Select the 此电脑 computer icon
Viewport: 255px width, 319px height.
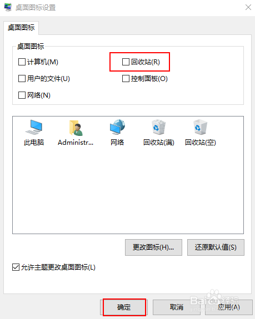(34, 127)
